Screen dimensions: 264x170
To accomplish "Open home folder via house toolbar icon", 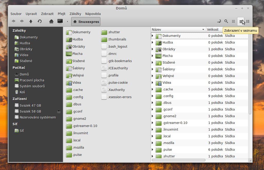I will tap(51, 21).
